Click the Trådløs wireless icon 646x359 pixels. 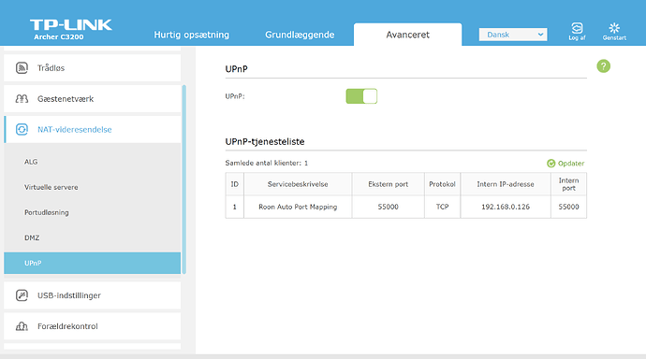[x=22, y=68]
